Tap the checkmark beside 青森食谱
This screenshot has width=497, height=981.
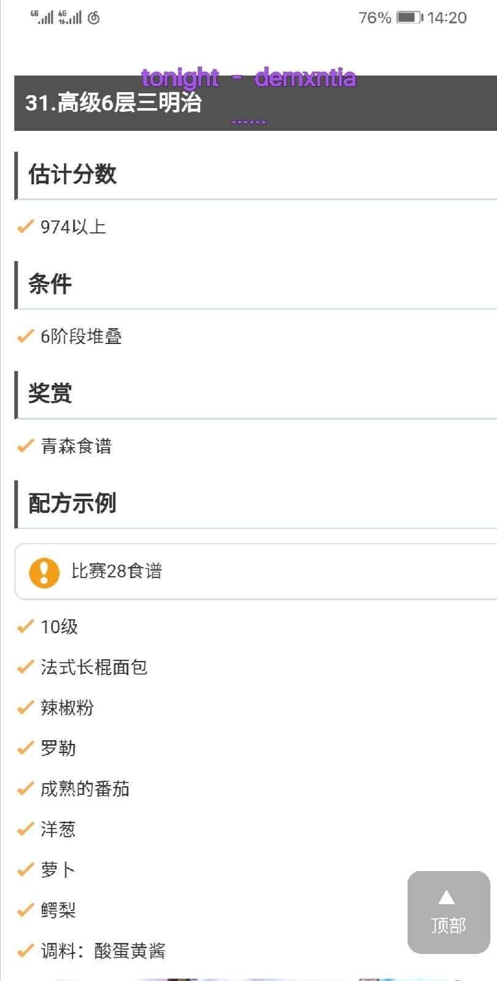[x=25, y=446]
